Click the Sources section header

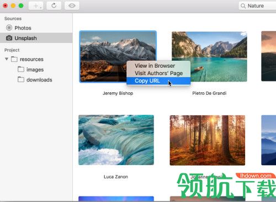(x=13, y=19)
